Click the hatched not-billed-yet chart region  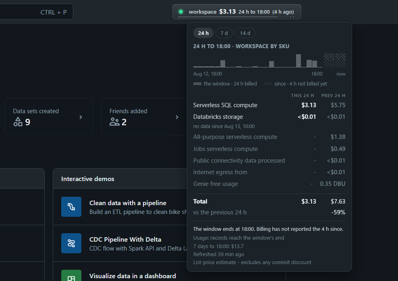click(334, 60)
